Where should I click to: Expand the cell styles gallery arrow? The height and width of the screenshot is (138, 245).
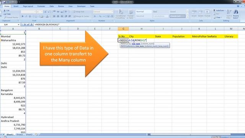click(x=188, y=17)
